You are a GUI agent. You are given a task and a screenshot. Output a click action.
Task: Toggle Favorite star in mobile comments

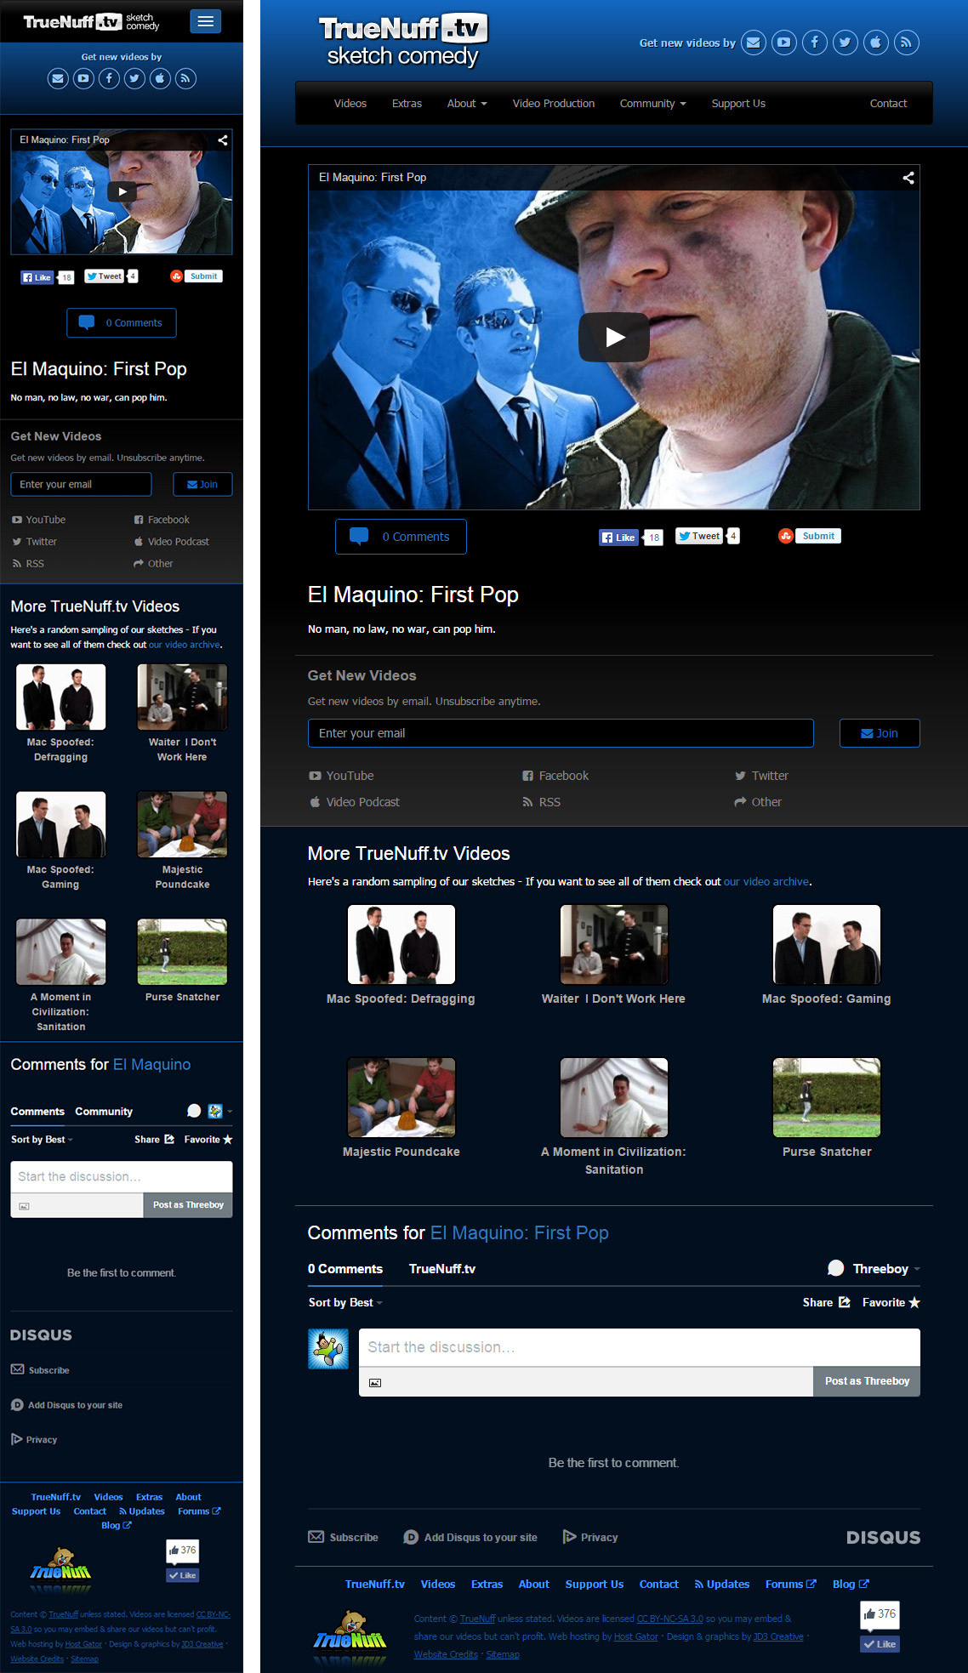208,1140
